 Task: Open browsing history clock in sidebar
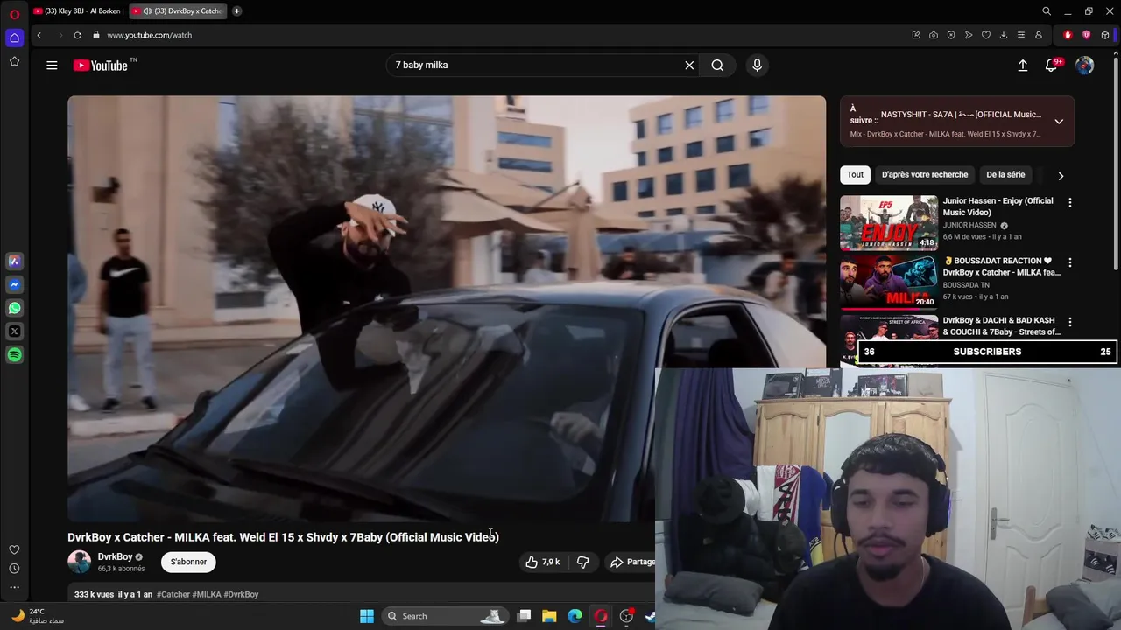coord(14,569)
